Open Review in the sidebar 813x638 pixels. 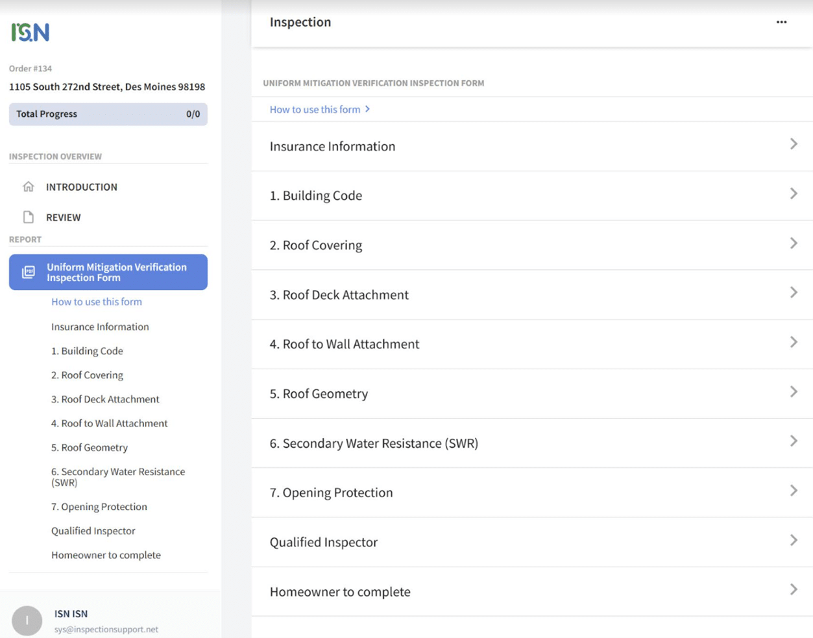(x=64, y=217)
